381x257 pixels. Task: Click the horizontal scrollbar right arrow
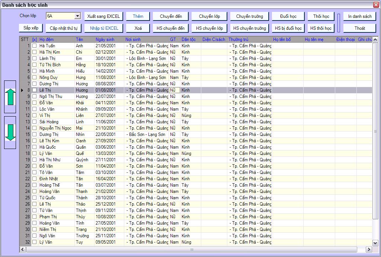pyautogui.click(x=369, y=249)
